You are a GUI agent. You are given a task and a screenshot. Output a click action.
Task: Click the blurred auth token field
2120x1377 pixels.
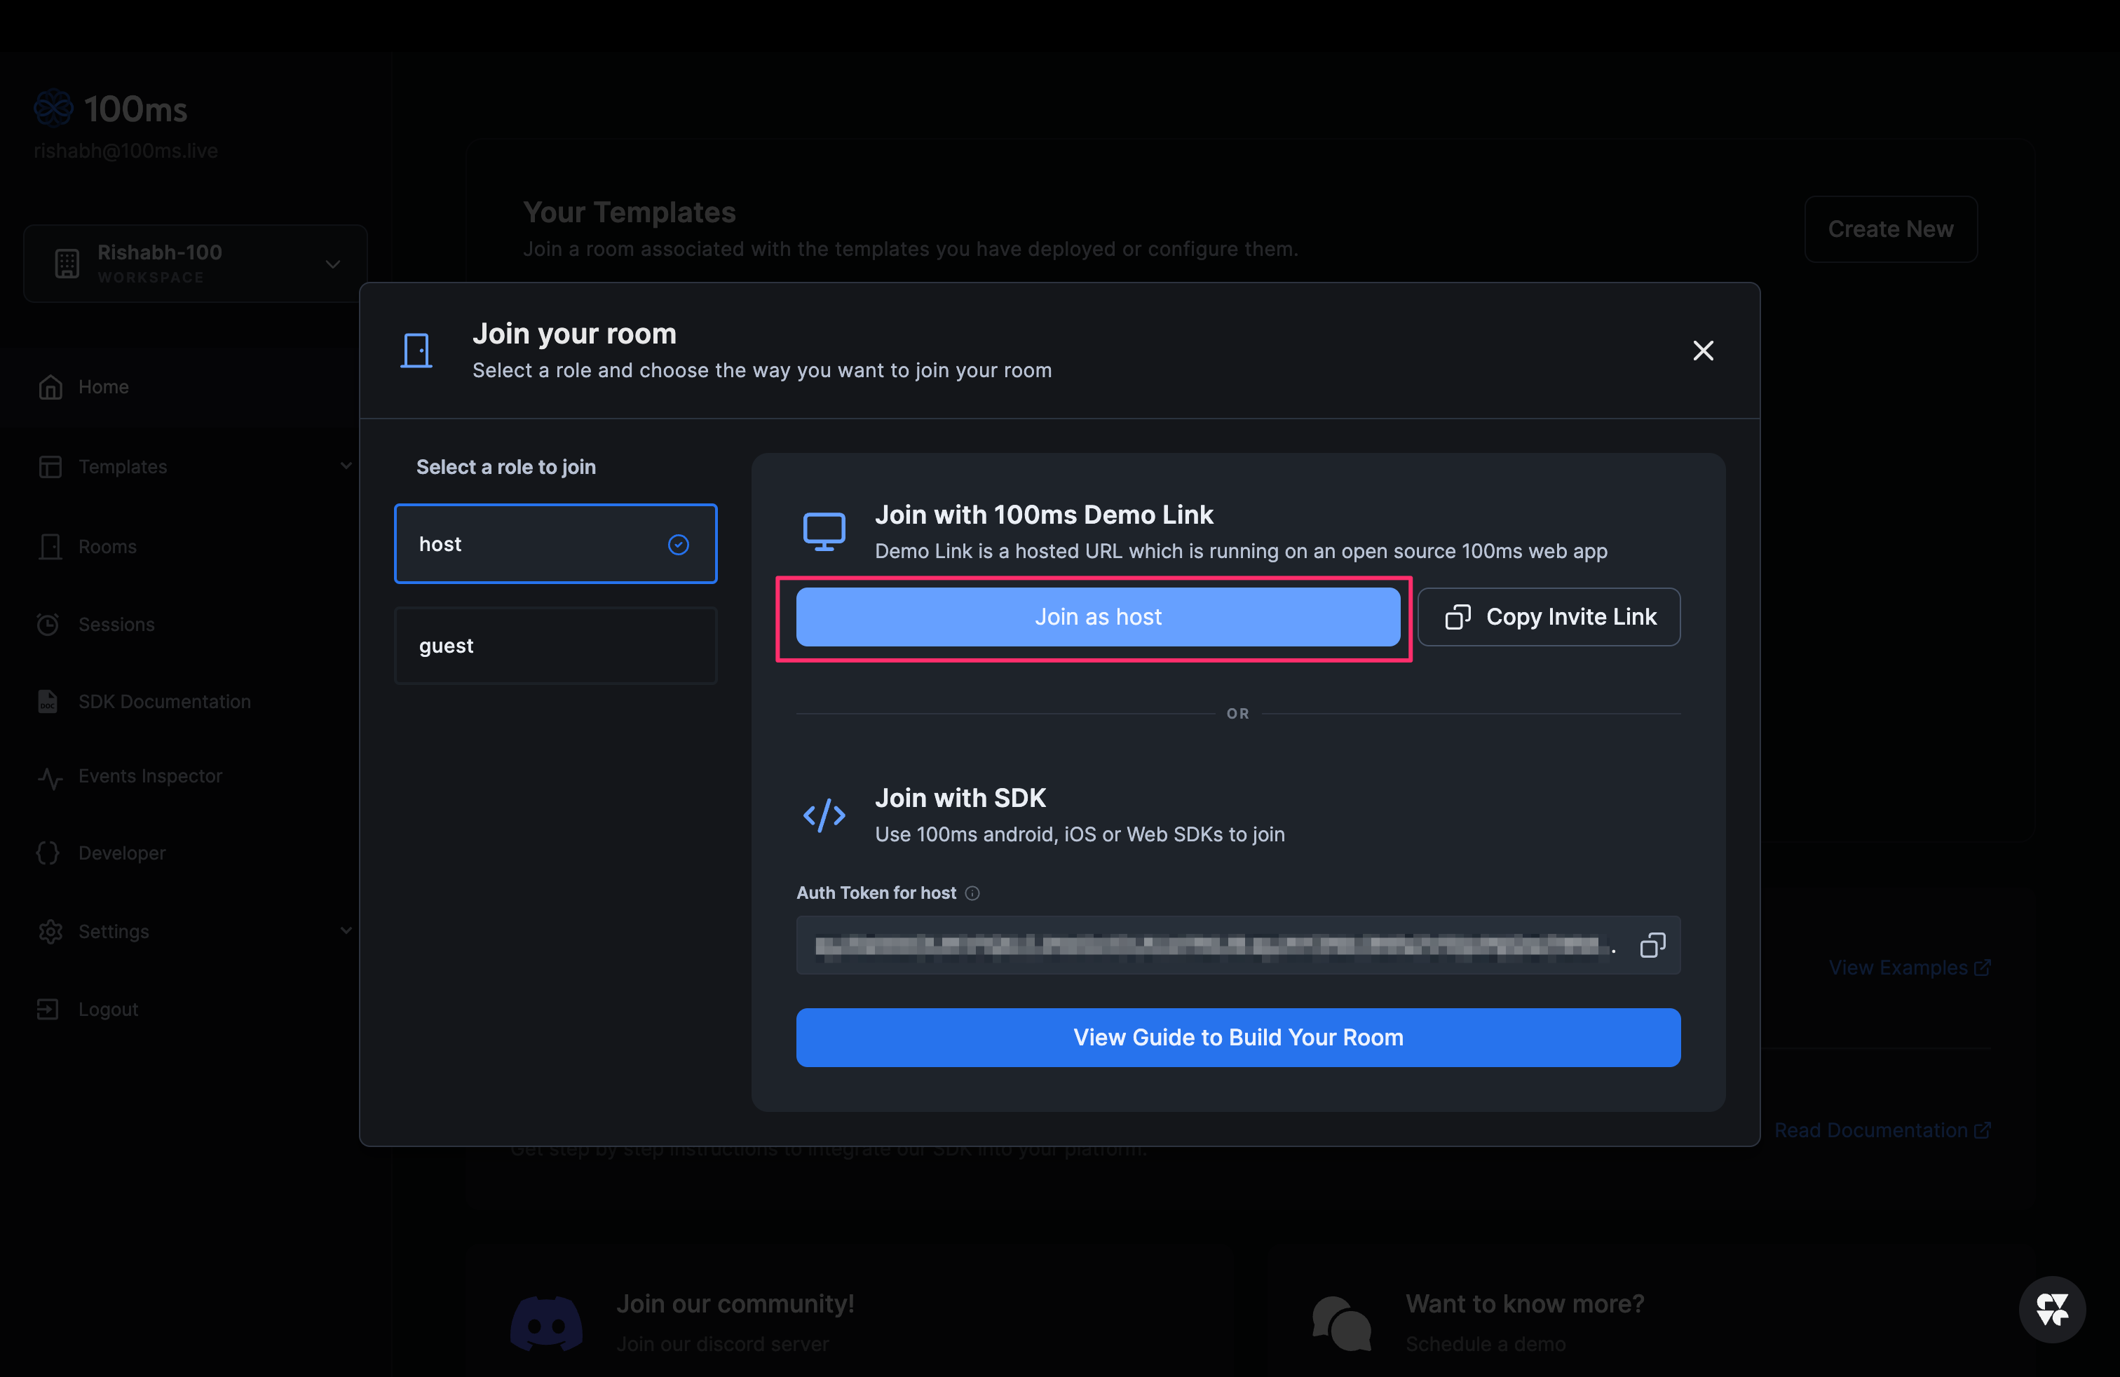coord(1211,945)
